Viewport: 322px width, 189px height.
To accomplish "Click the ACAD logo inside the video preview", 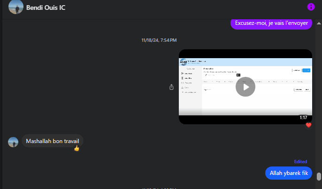I will click(x=184, y=62).
